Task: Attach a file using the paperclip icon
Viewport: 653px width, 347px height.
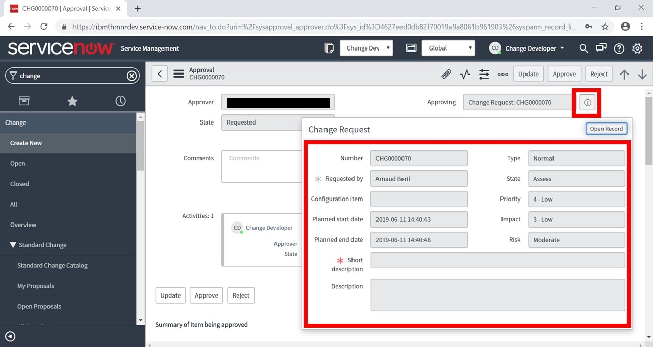Action: pos(446,74)
